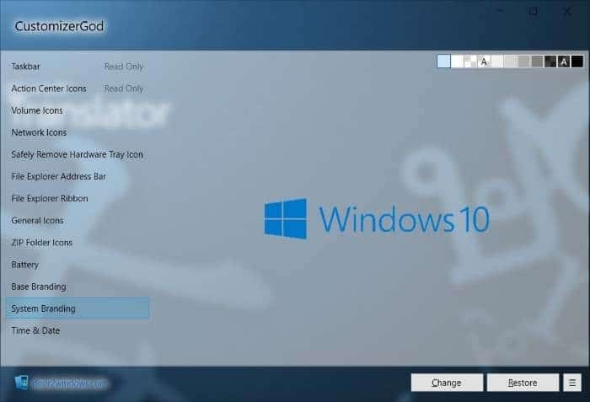Pick the light blue background swatch
This screenshot has width=590, height=402.
click(x=444, y=61)
